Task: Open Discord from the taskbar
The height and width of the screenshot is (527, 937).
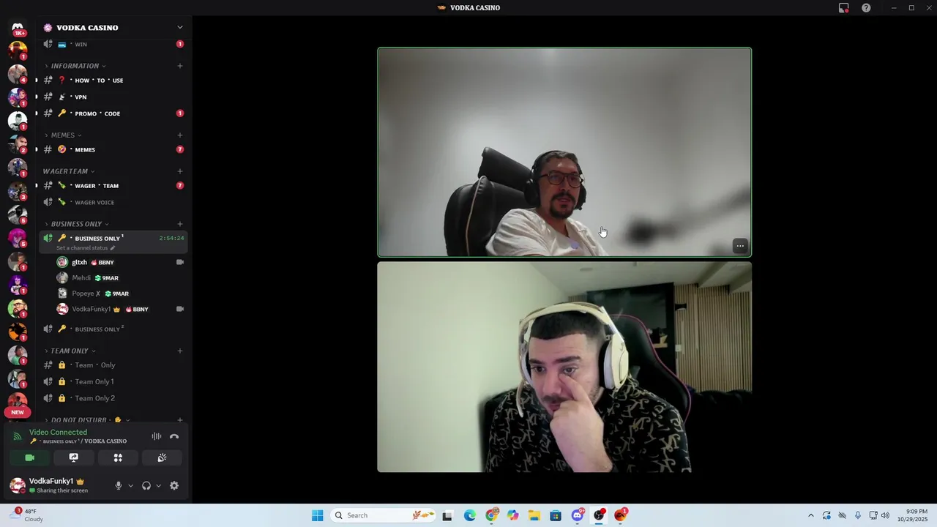Action: [x=578, y=515]
